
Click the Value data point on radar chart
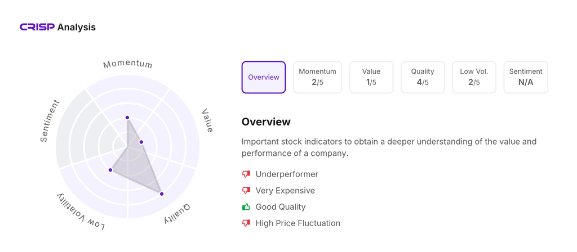coord(141,142)
